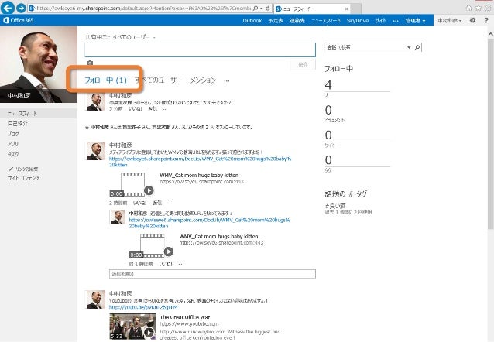Open the 4 人 following count
The width and height of the screenshot is (494, 342).
tap(328, 85)
